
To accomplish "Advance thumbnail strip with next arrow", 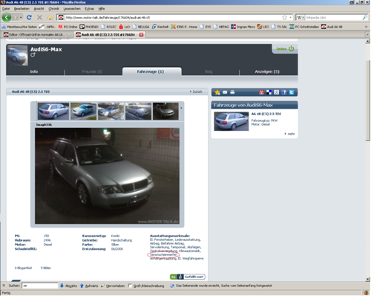I will coord(181,108).
